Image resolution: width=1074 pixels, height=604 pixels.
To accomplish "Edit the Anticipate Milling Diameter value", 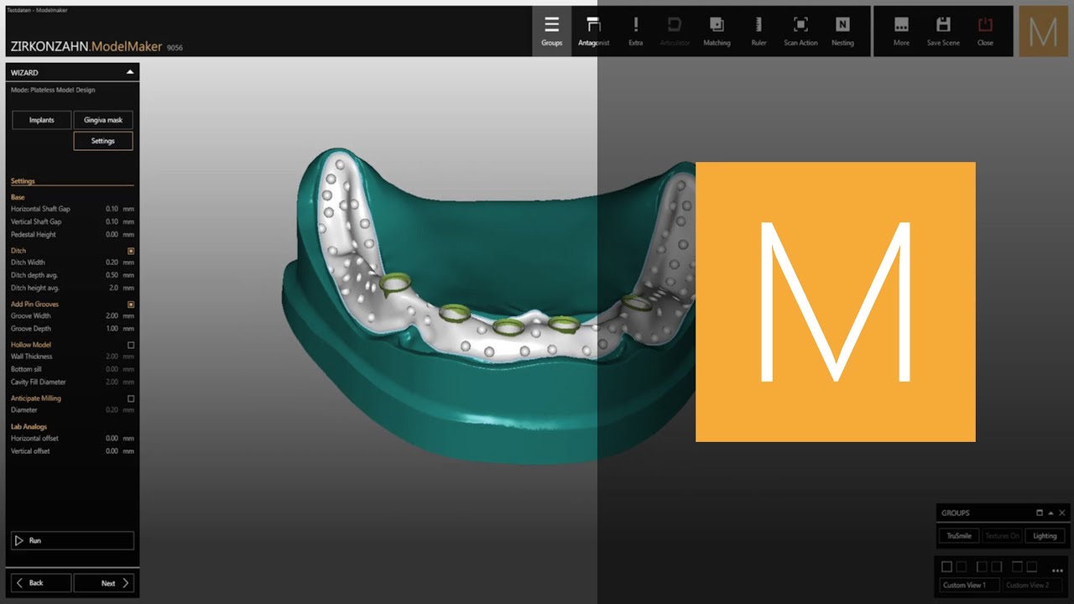I will pyautogui.click(x=112, y=410).
